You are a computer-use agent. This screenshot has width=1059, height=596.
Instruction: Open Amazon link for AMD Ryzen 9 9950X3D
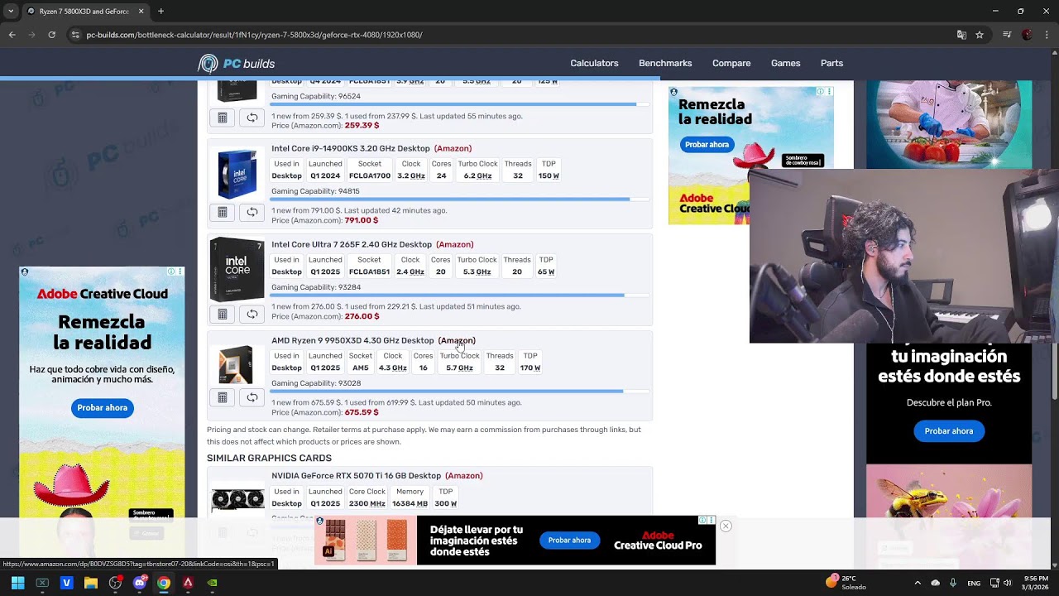pos(457,341)
